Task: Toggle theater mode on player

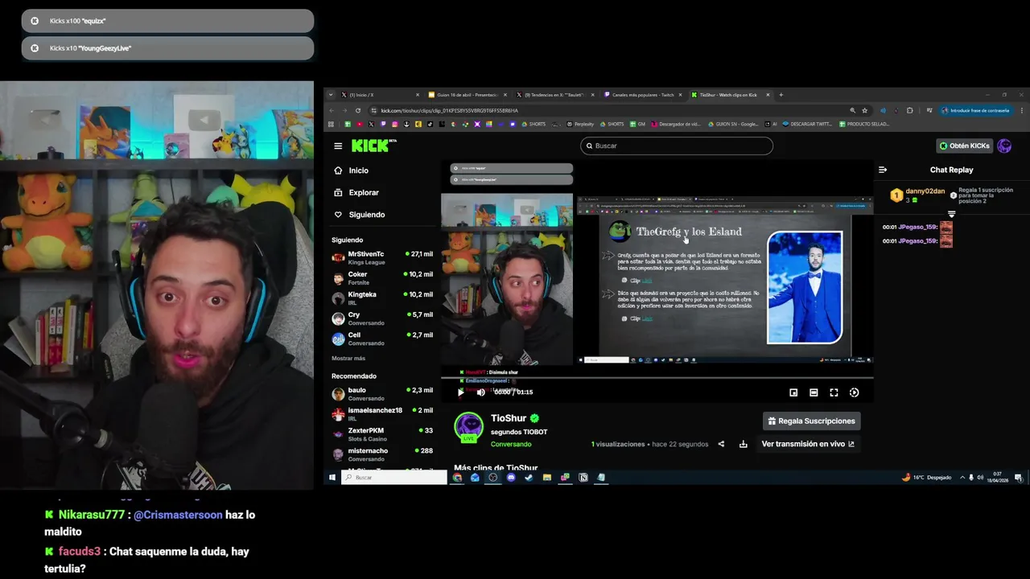Action: click(814, 392)
